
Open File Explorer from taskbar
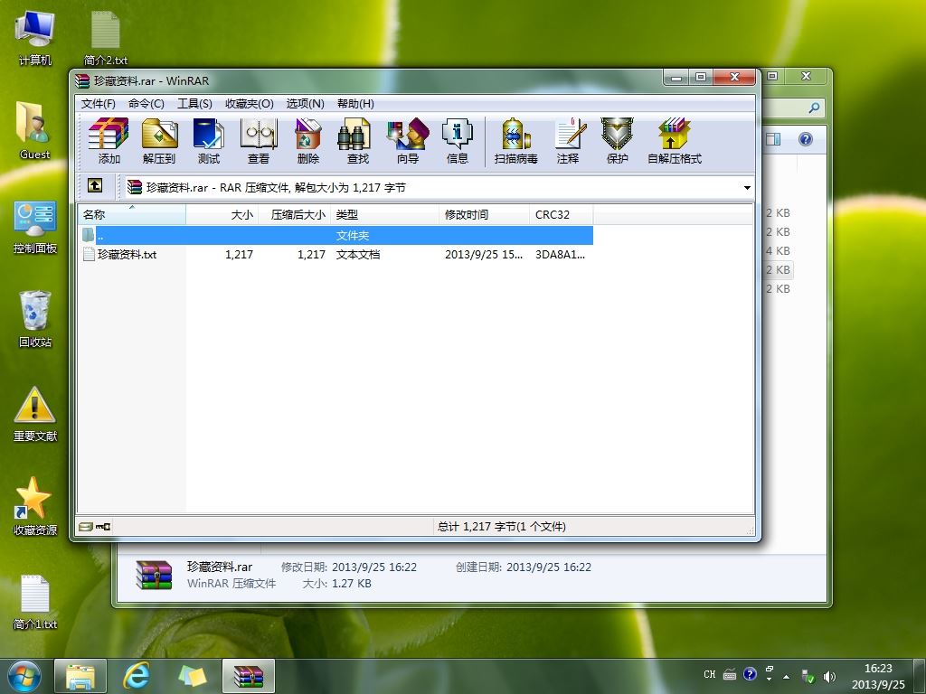(80, 676)
